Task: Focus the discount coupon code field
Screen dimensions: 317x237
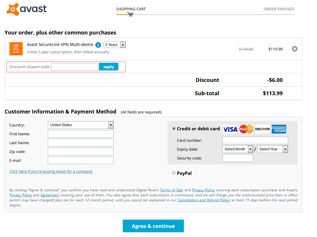Action: tap(75, 67)
